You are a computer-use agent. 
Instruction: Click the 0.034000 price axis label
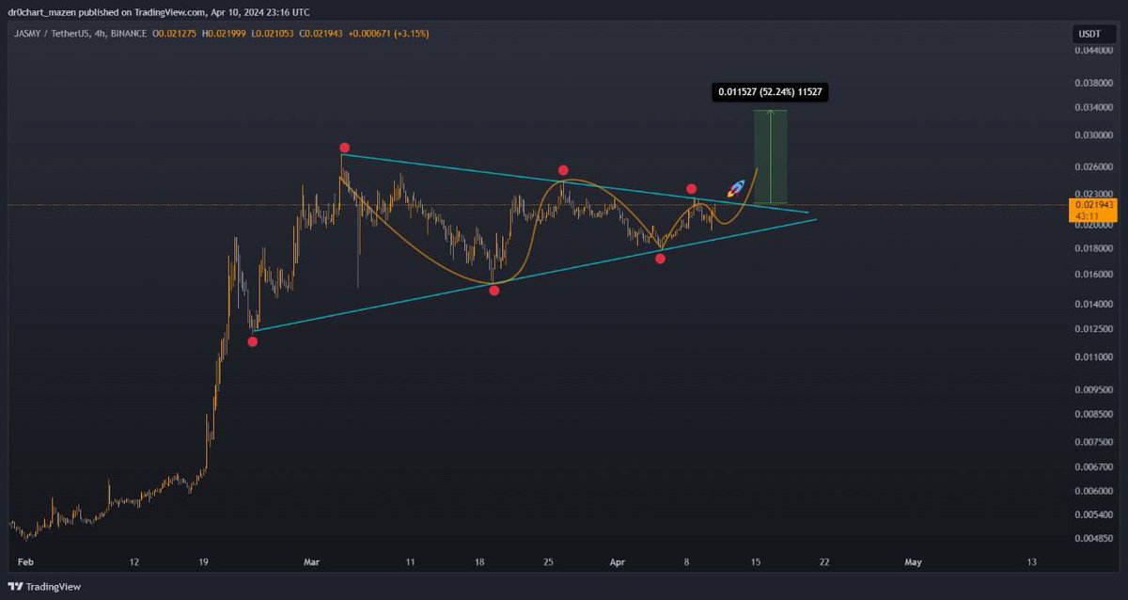(1092, 106)
